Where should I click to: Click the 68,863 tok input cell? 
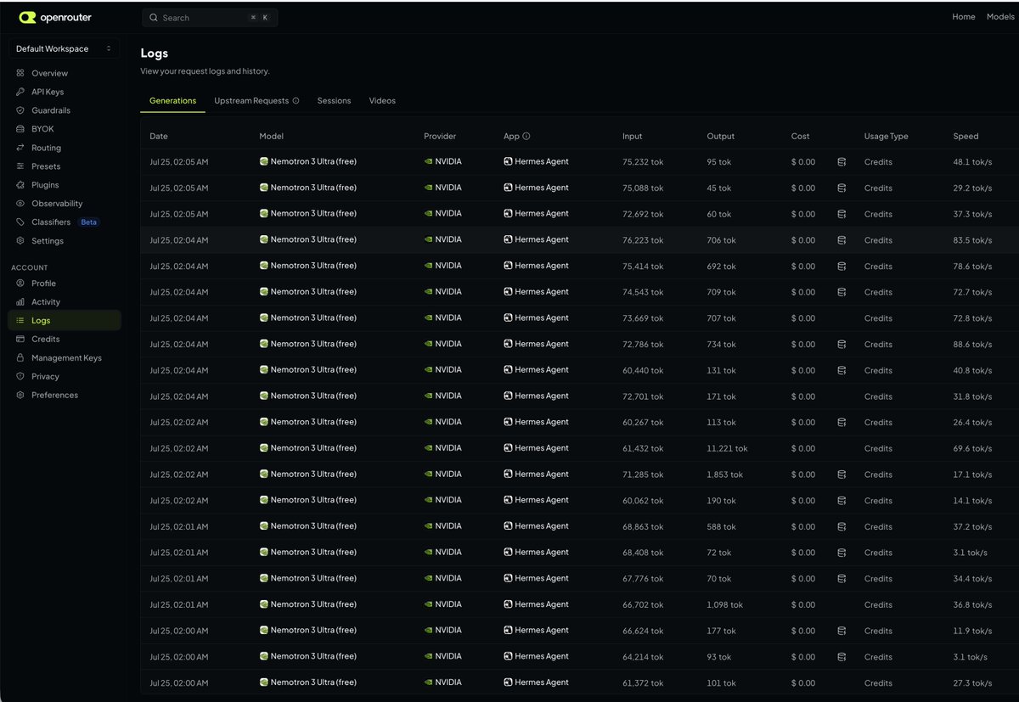point(643,526)
